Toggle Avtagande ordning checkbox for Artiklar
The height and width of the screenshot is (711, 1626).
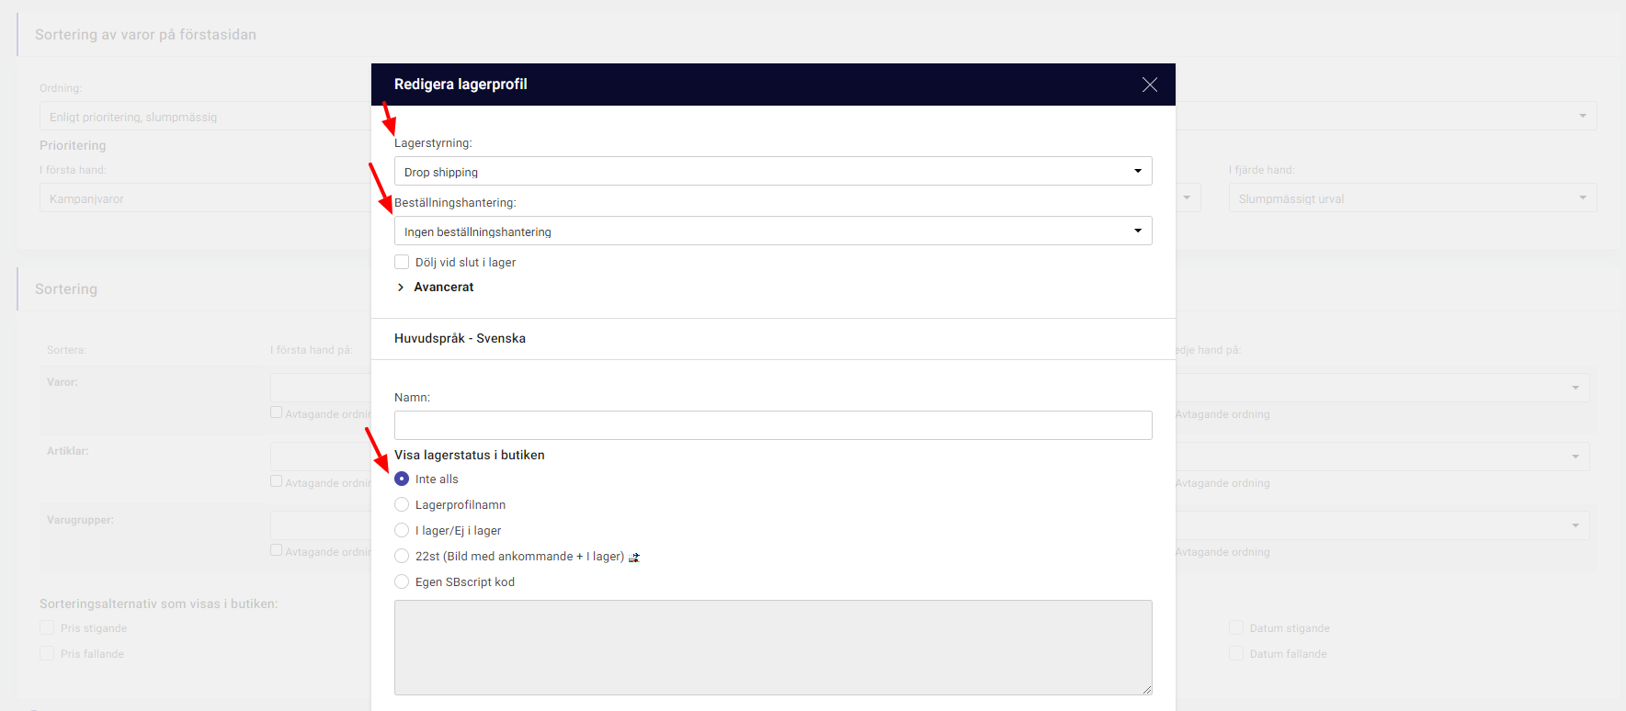point(276,481)
